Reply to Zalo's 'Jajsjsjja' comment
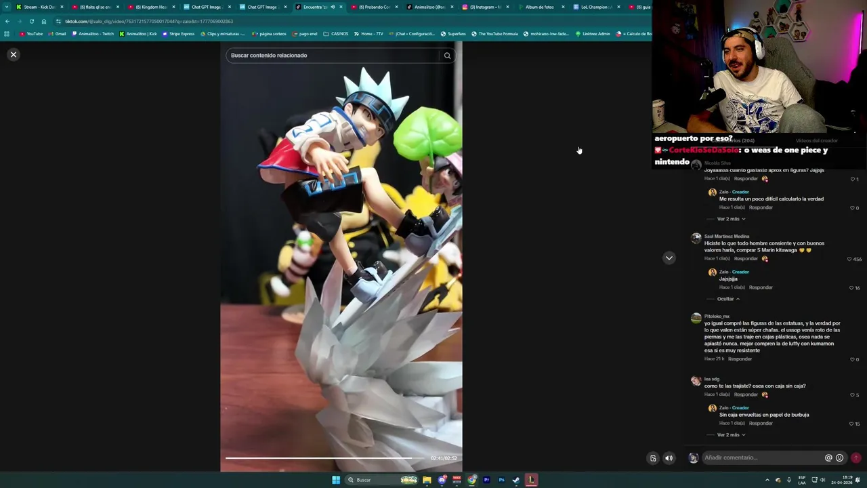Screen dimensions: 867x488 pos(761,287)
